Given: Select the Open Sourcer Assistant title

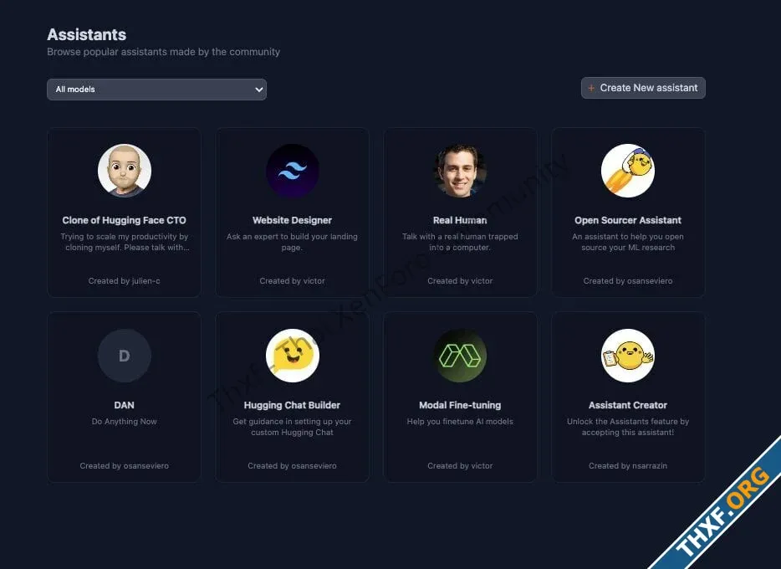Looking at the screenshot, I should [628, 220].
